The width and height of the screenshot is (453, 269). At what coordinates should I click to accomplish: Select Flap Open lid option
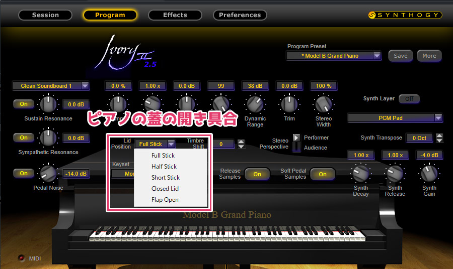pos(165,200)
